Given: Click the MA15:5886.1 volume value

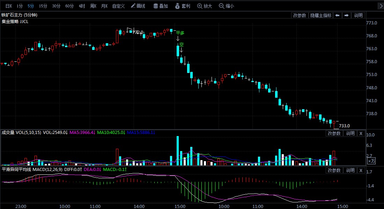Looking at the screenshot, I should pyautogui.click(x=141, y=132).
